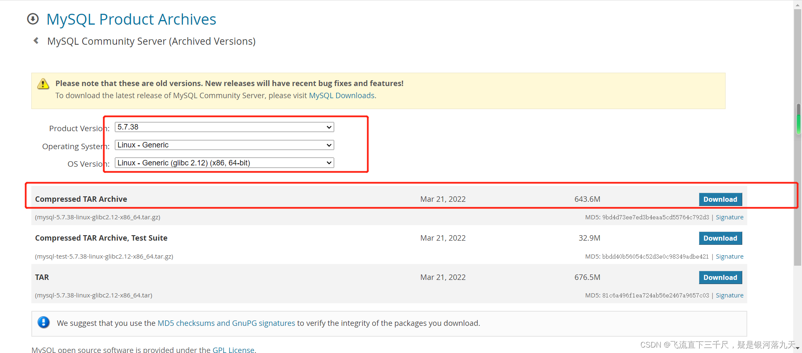Click the scrollbar down arrow
Screen dimensions: 802x353
pyautogui.click(x=797, y=349)
